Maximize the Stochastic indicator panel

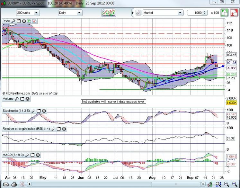(x=39, y=111)
